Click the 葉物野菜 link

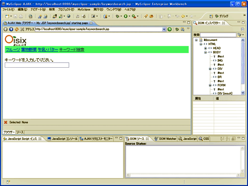coord(29,50)
